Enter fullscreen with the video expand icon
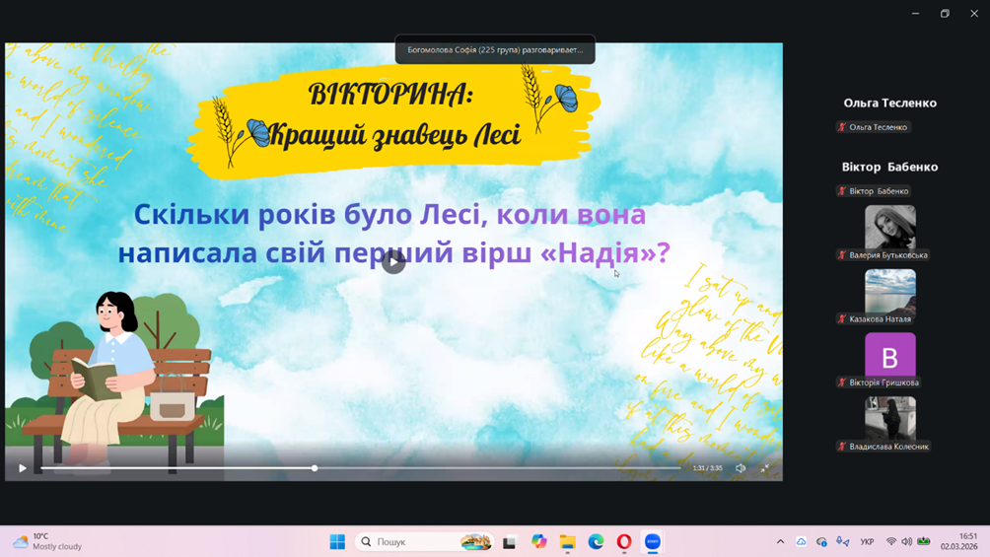Viewport: 990px width, 557px height. [x=765, y=468]
